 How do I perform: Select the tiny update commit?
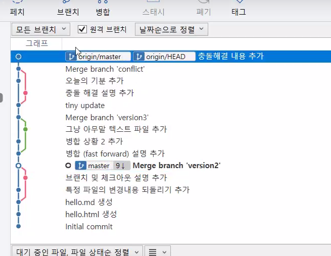click(x=85, y=105)
